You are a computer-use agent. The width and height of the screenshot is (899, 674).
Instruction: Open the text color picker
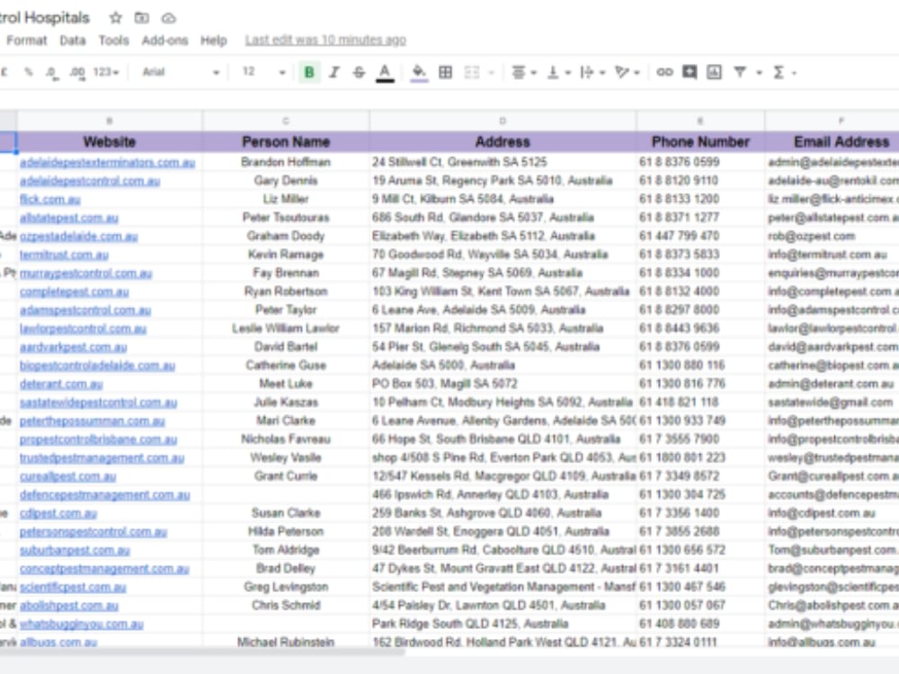tap(385, 72)
